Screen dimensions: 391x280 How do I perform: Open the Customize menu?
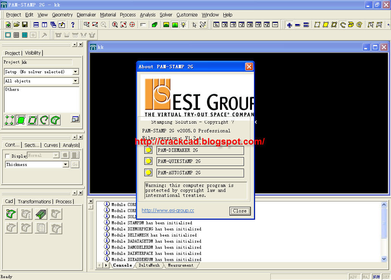(187, 15)
